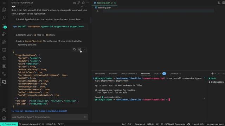Open Source Control with pending changes badge
The width and height of the screenshot is (225, 126).
click(x=4, y=26)
